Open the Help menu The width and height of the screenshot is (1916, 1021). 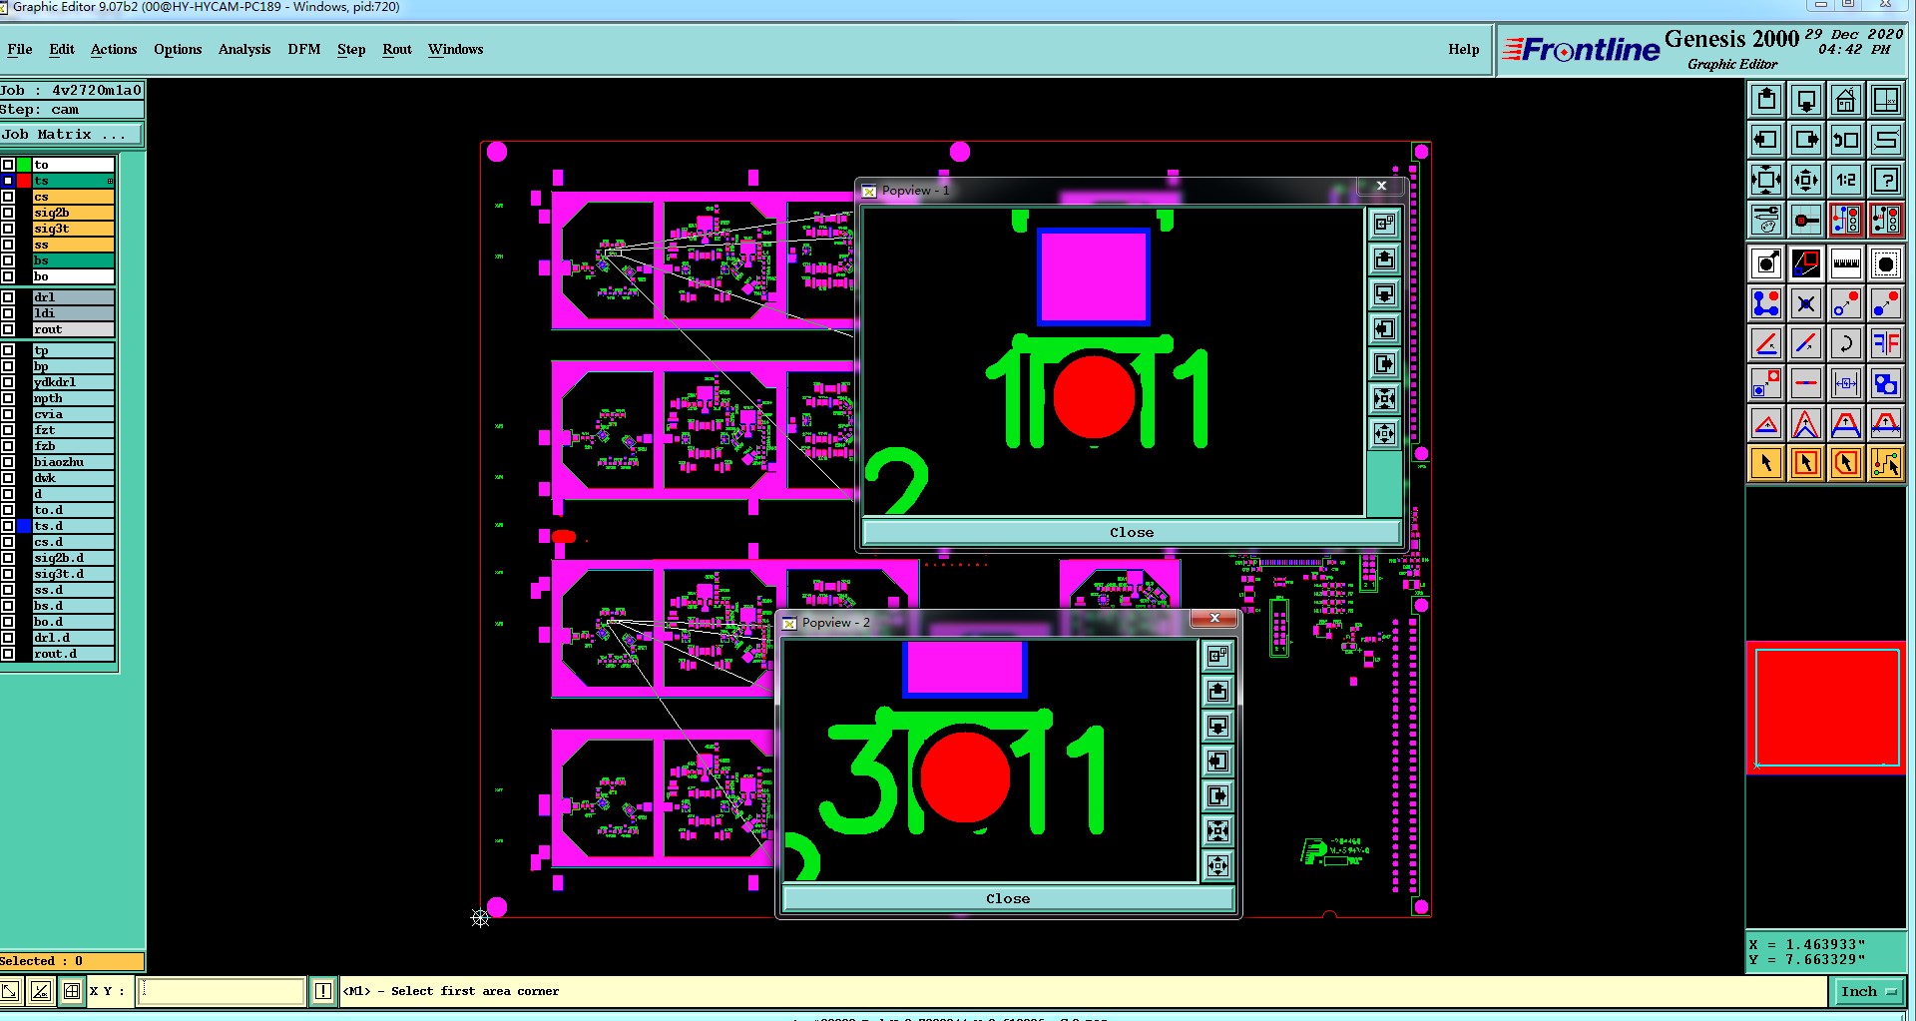click(x=1464, y=49)
